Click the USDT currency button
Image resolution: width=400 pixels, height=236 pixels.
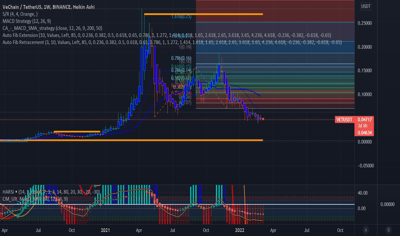click(x=366, y=6)
